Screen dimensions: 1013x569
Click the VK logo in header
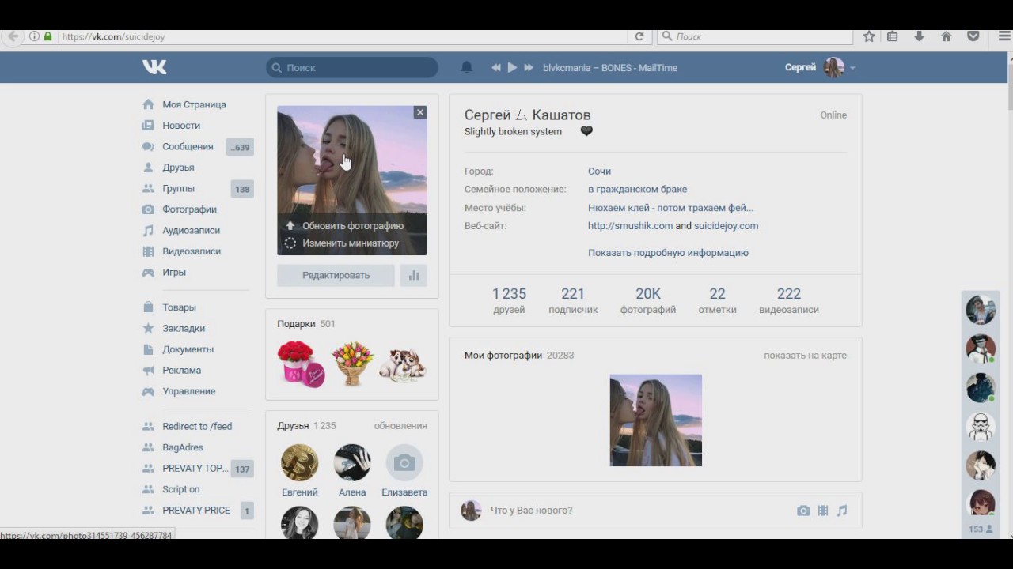coord(154,67)
